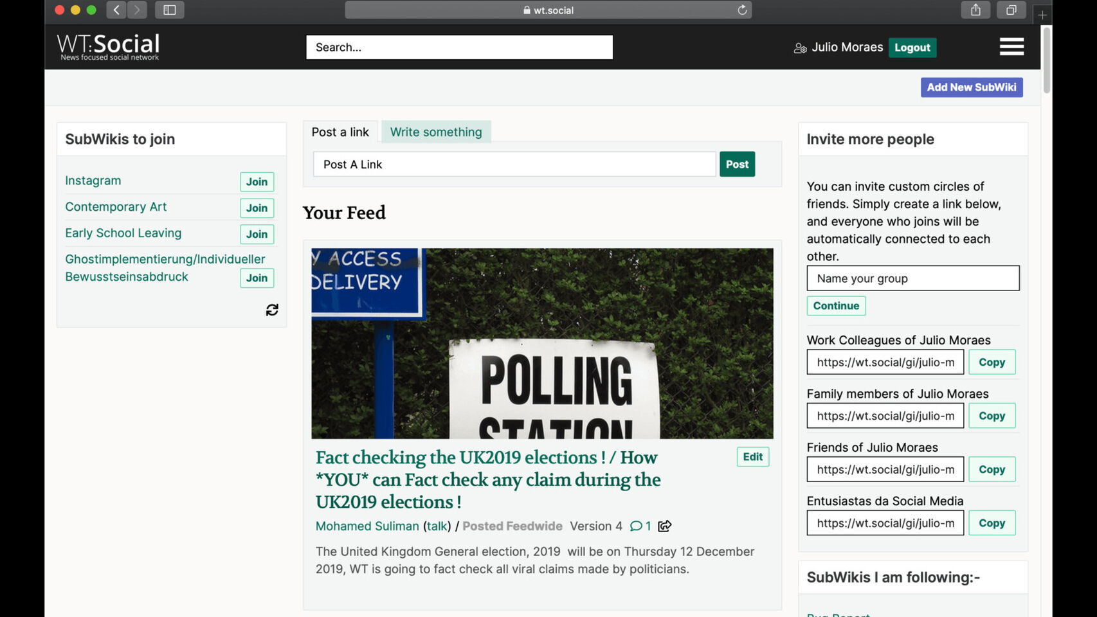Open Mohamed Suliman's profile link
This screenshot has width=1097, height=617.
click(367, 526)
